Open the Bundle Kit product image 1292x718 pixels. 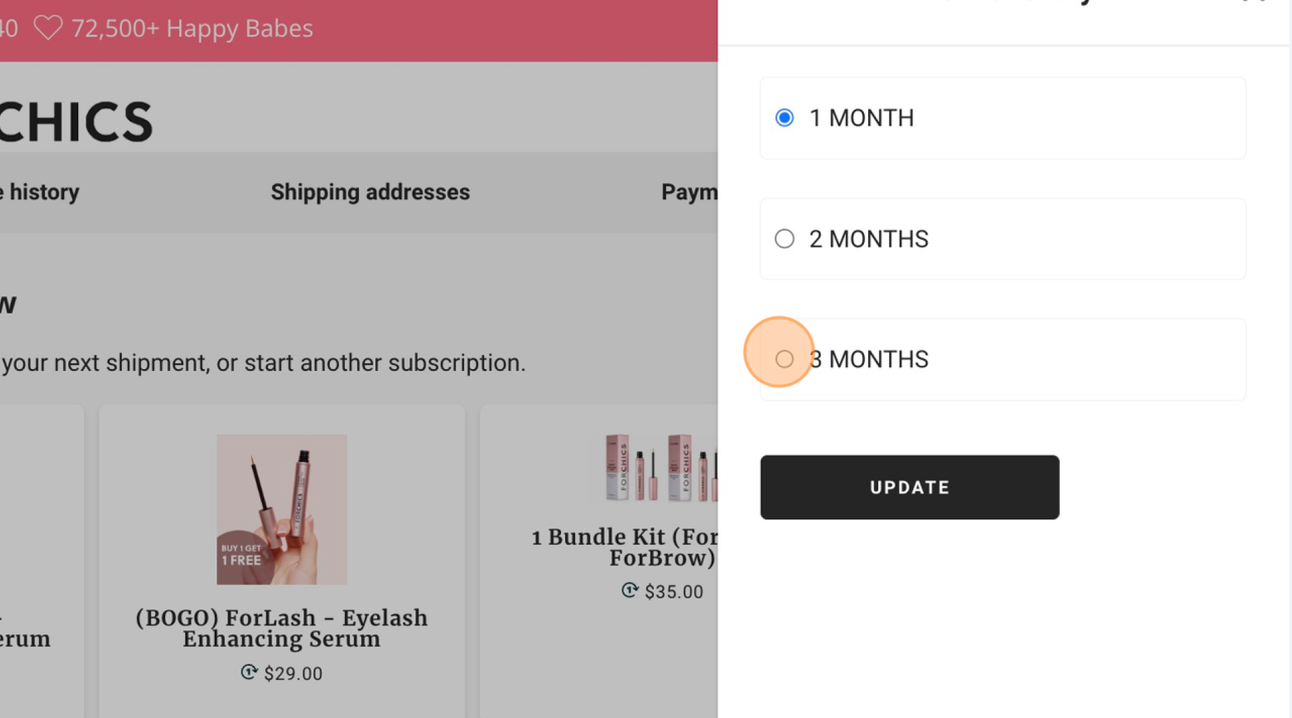point(661,467)
